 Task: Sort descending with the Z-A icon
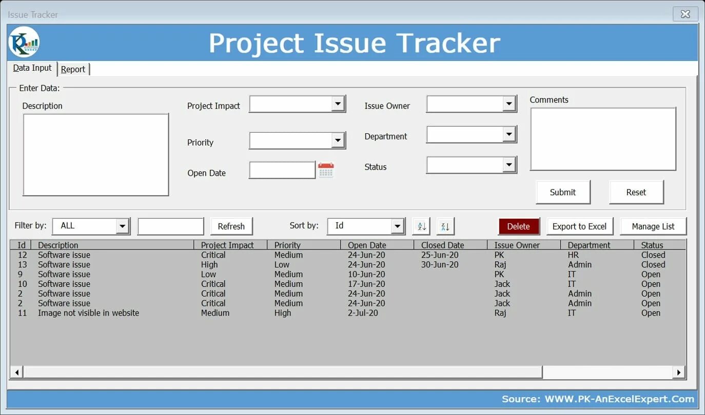coord(446,226)
